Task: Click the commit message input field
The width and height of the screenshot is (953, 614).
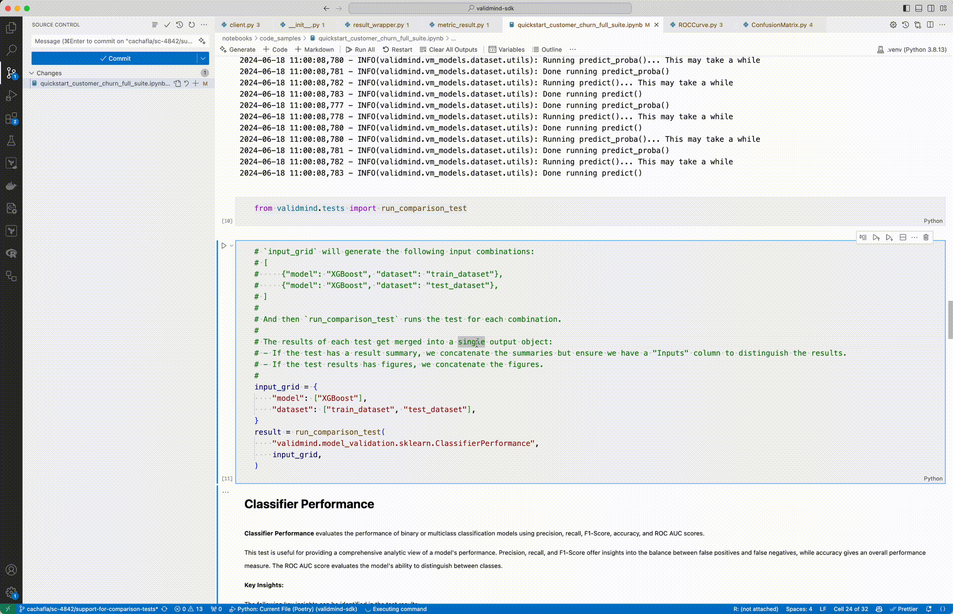Action: click(113, 41)
